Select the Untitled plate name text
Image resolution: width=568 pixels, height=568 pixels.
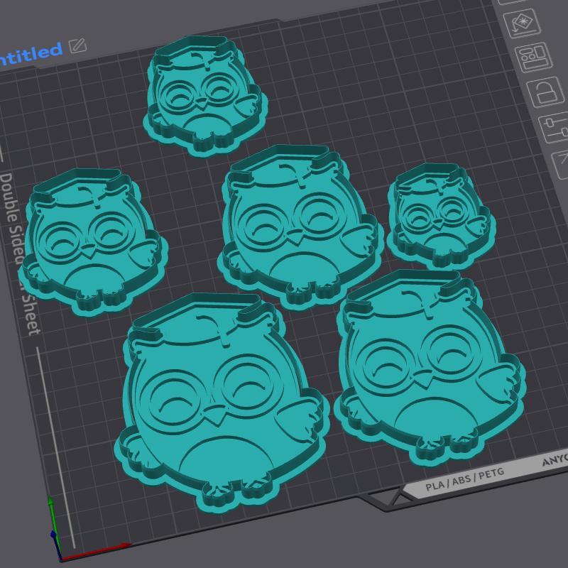(x=31, y=55)
